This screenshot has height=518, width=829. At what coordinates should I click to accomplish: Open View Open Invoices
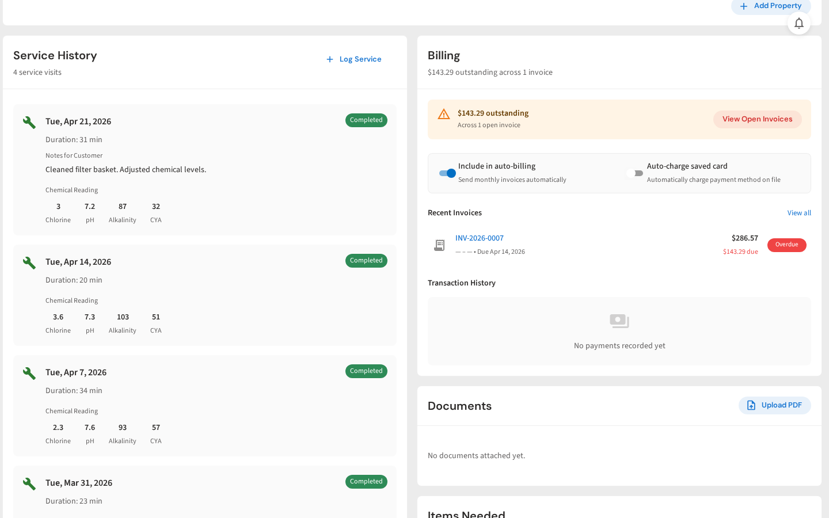(x=758, y=119)
